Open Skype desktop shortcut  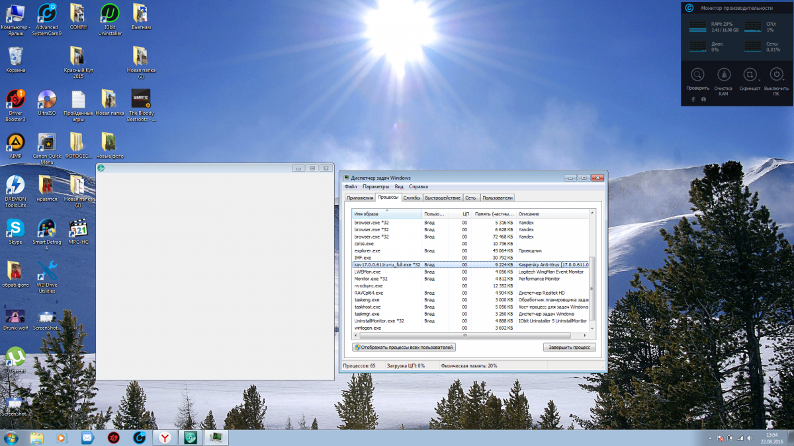(x=15, y=229)
